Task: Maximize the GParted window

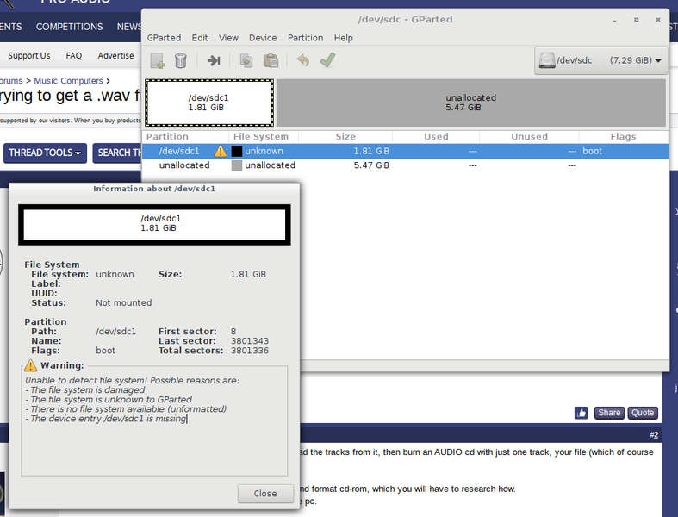Action: tap(636, 20)
